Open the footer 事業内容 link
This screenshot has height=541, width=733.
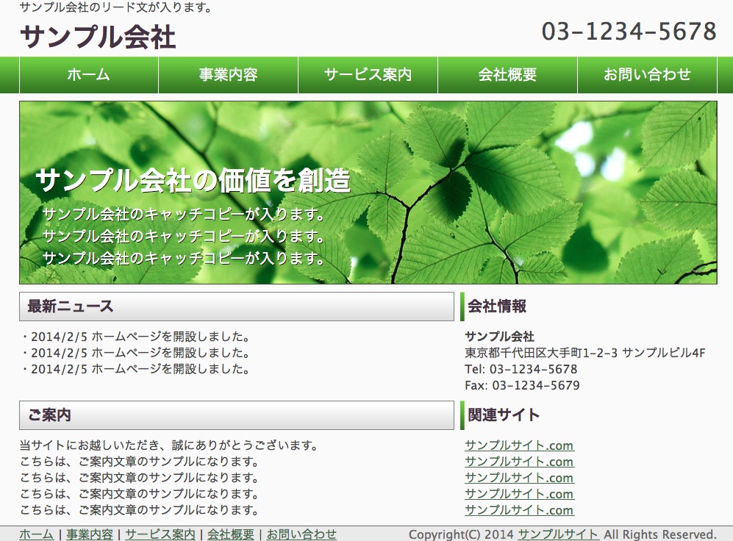pyautogui.click(x=90, y=534)
